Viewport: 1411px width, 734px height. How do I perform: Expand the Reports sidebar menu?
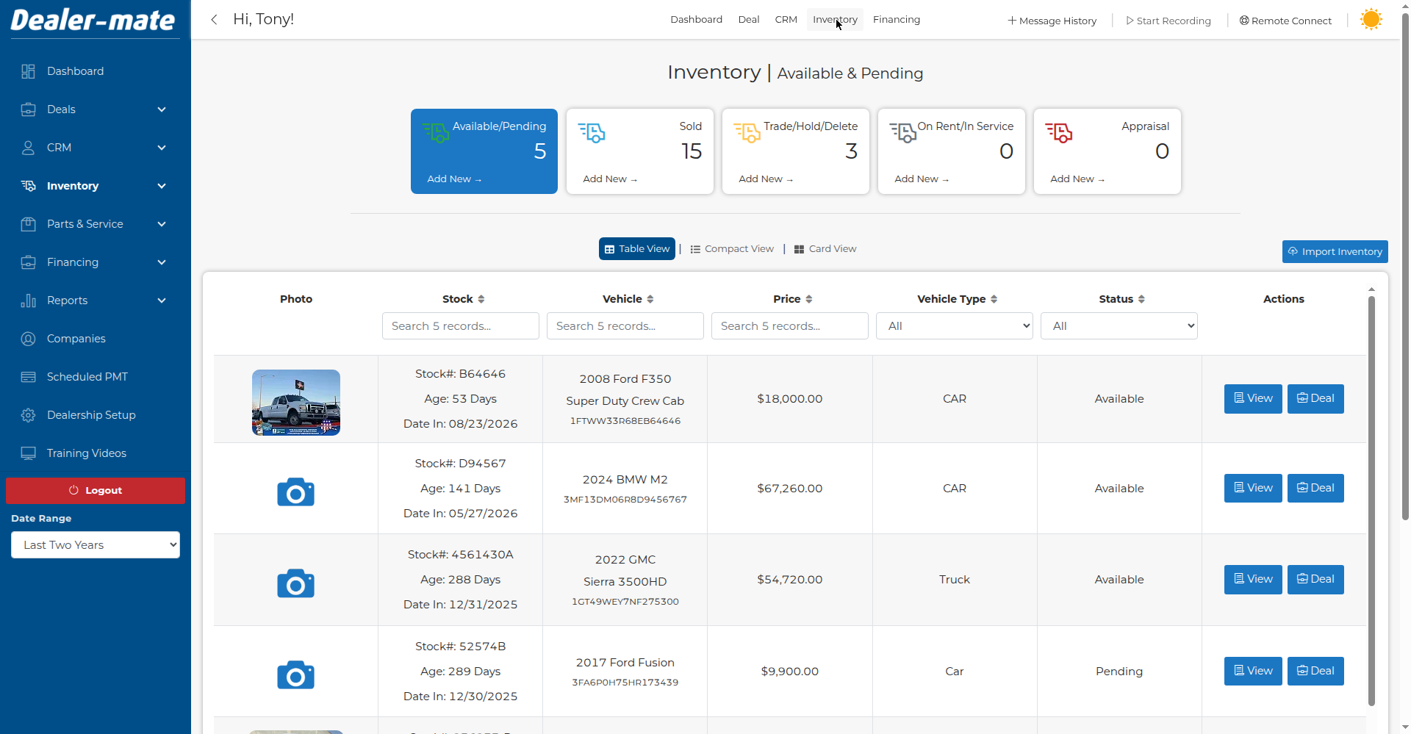pos(162,301)
